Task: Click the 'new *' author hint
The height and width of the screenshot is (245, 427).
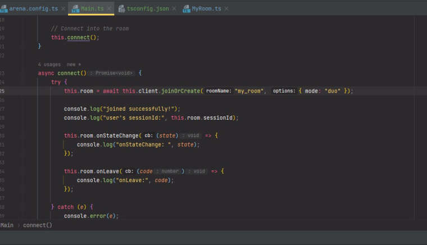Action: click(x=74, y=65)
